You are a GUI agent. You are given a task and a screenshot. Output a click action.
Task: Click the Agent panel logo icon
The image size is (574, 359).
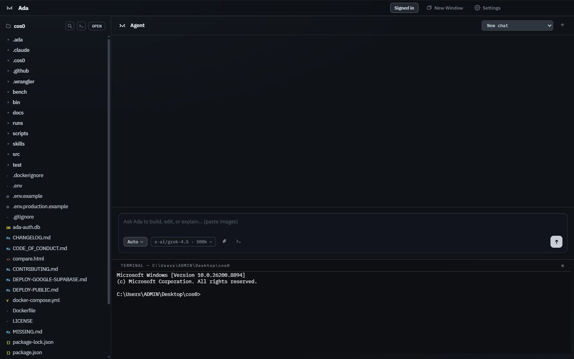pos(122,26)
